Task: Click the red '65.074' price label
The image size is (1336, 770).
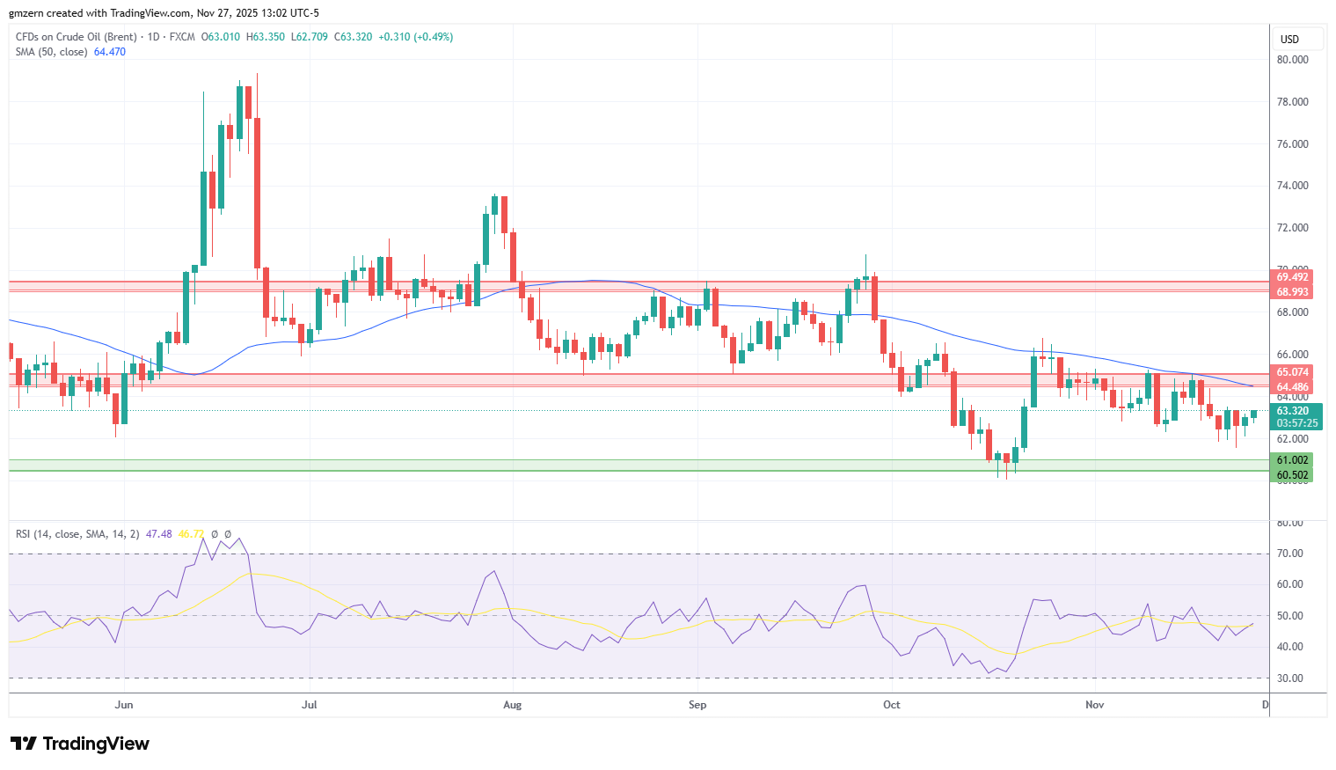Action: [1292, 372]
